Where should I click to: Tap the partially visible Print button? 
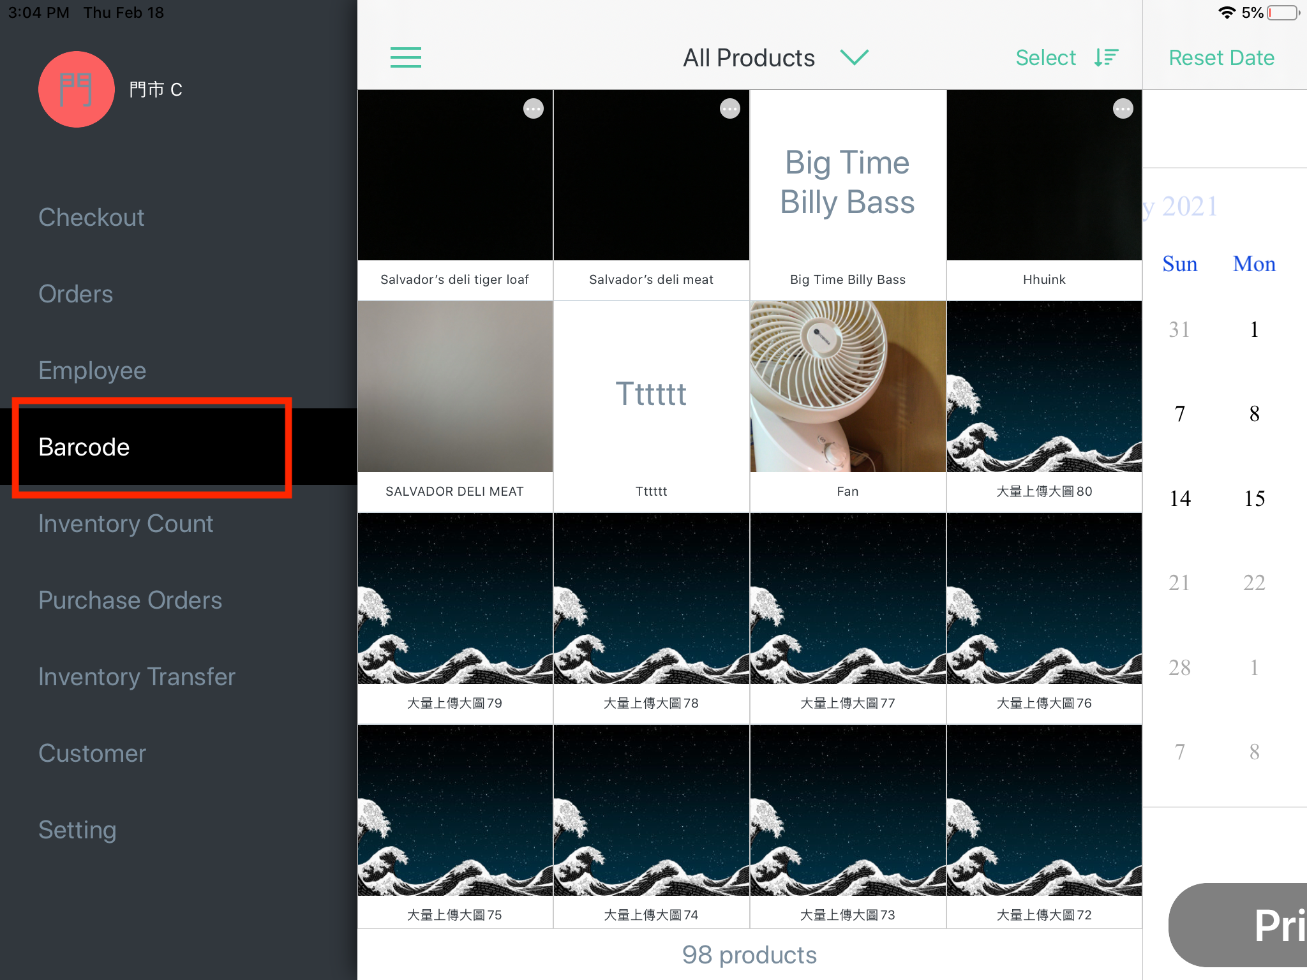pyautogui.click(x=1238, y=925)
